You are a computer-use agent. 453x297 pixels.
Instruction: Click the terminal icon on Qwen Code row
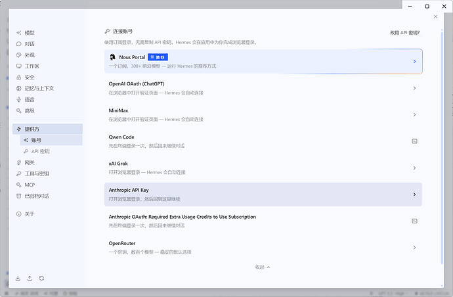click(414, 141)
